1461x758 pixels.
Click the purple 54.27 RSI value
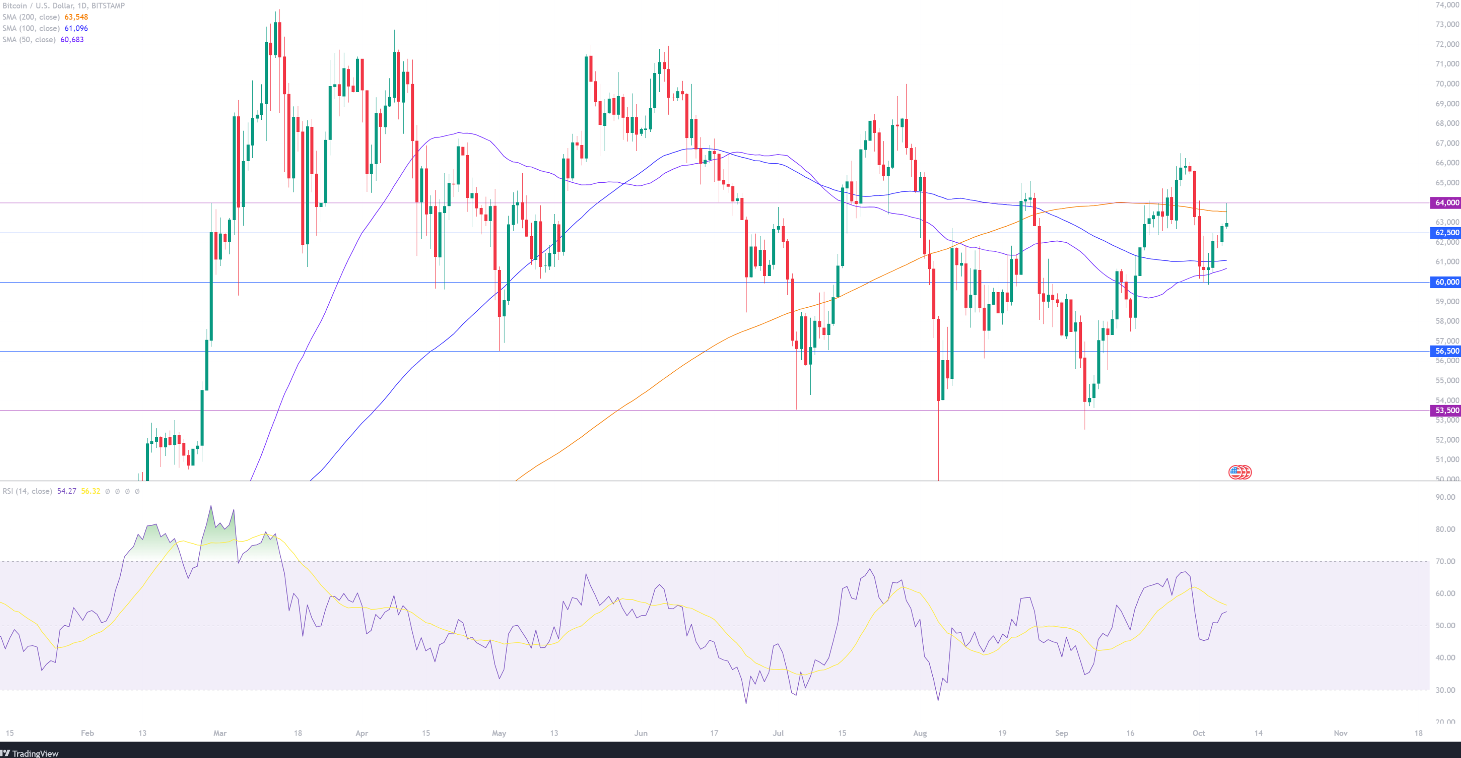(66, 491)
